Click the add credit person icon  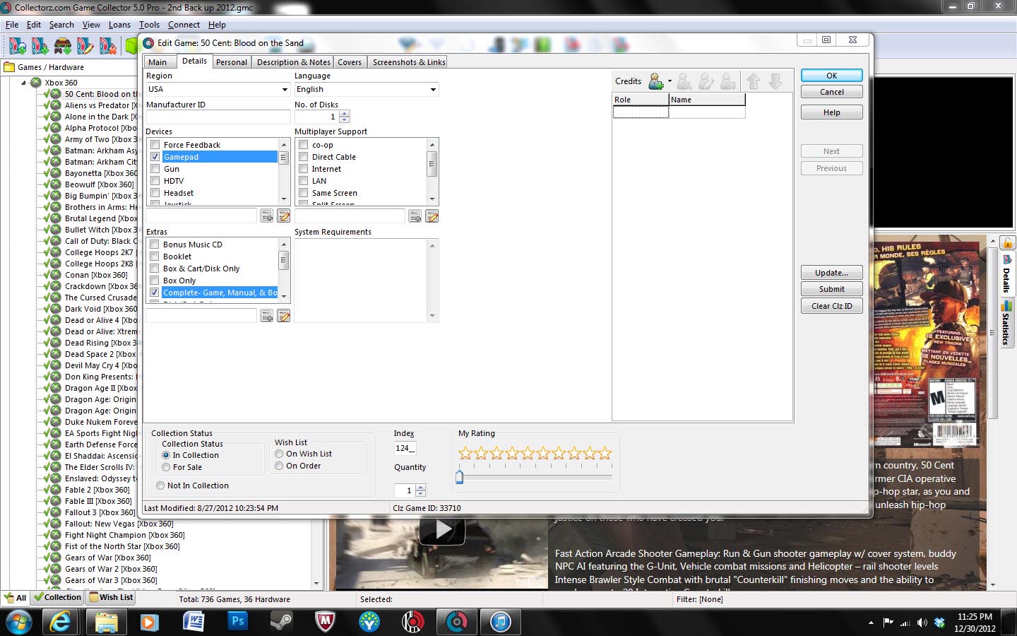(x=657, y=81)
